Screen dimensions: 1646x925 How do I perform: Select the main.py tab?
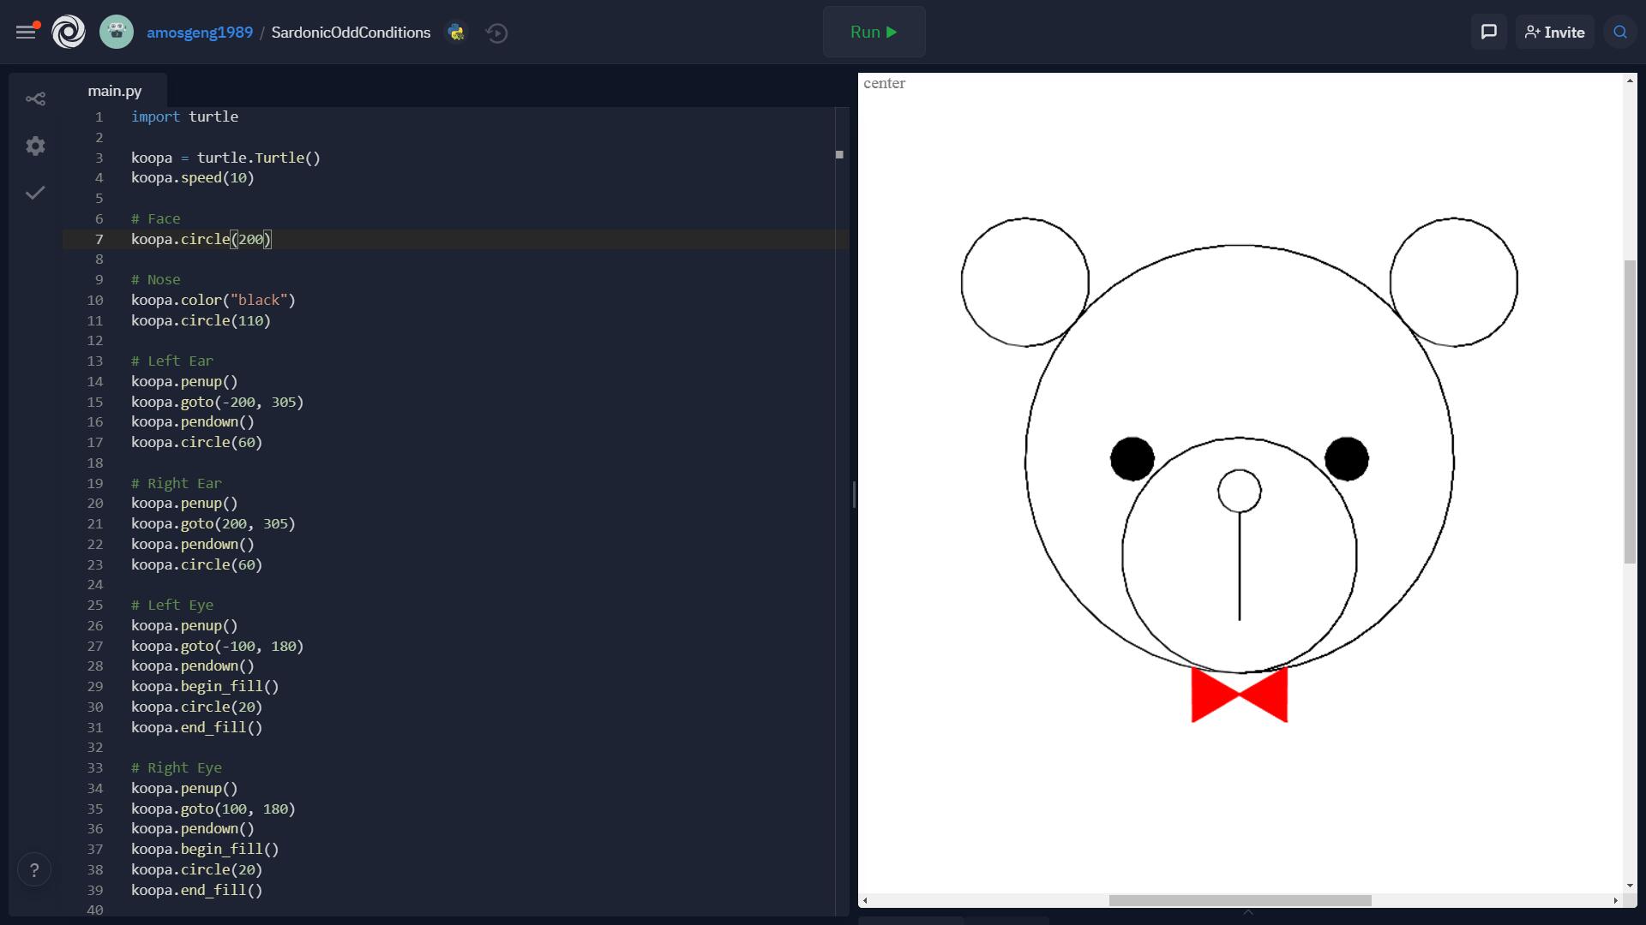click(115, 91)
